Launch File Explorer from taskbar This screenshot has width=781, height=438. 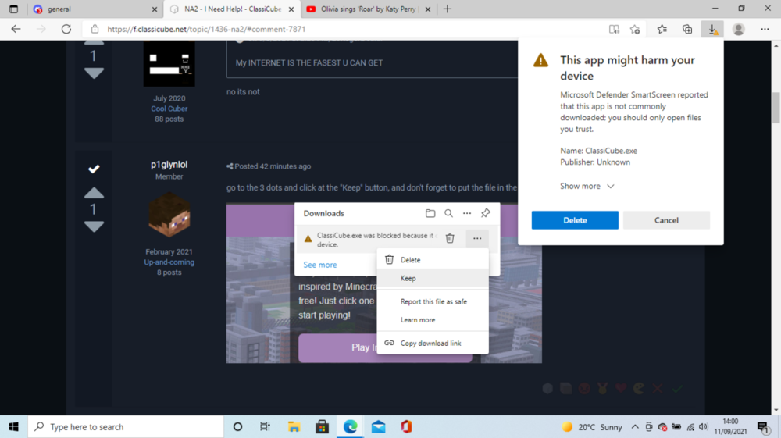(x=294, y=426)
